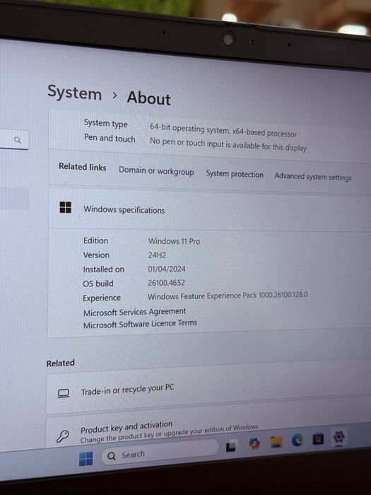Open Task View from the taskbar

pyautogui.click(x=231, y=445)
